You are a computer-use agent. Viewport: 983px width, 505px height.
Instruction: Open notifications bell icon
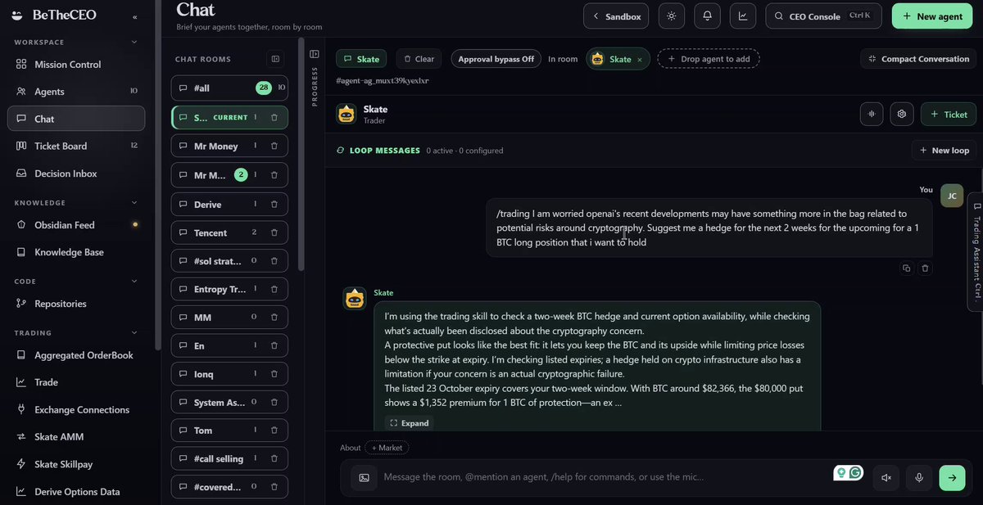(x=707, y=16)
